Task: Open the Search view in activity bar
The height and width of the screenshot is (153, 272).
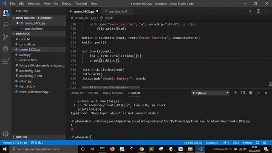Action: point(6,25)
